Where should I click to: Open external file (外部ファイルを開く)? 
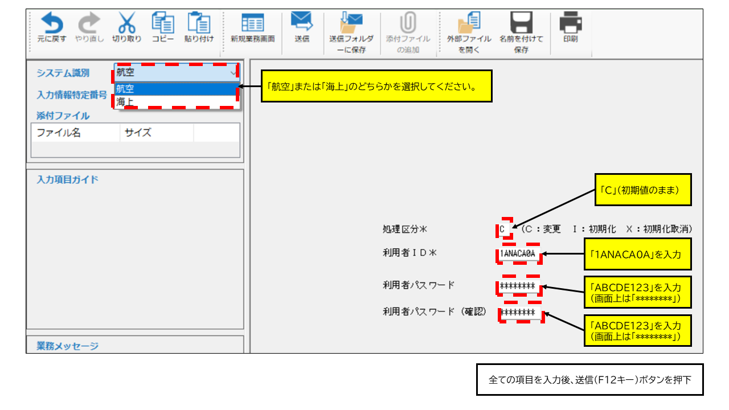468,24
